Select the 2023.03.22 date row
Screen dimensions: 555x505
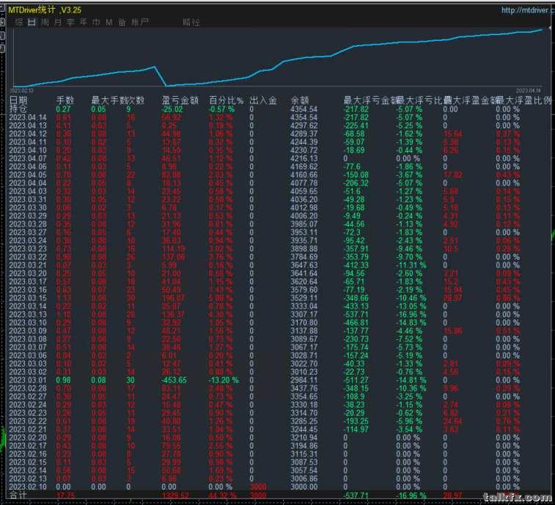tap(28, 257)
